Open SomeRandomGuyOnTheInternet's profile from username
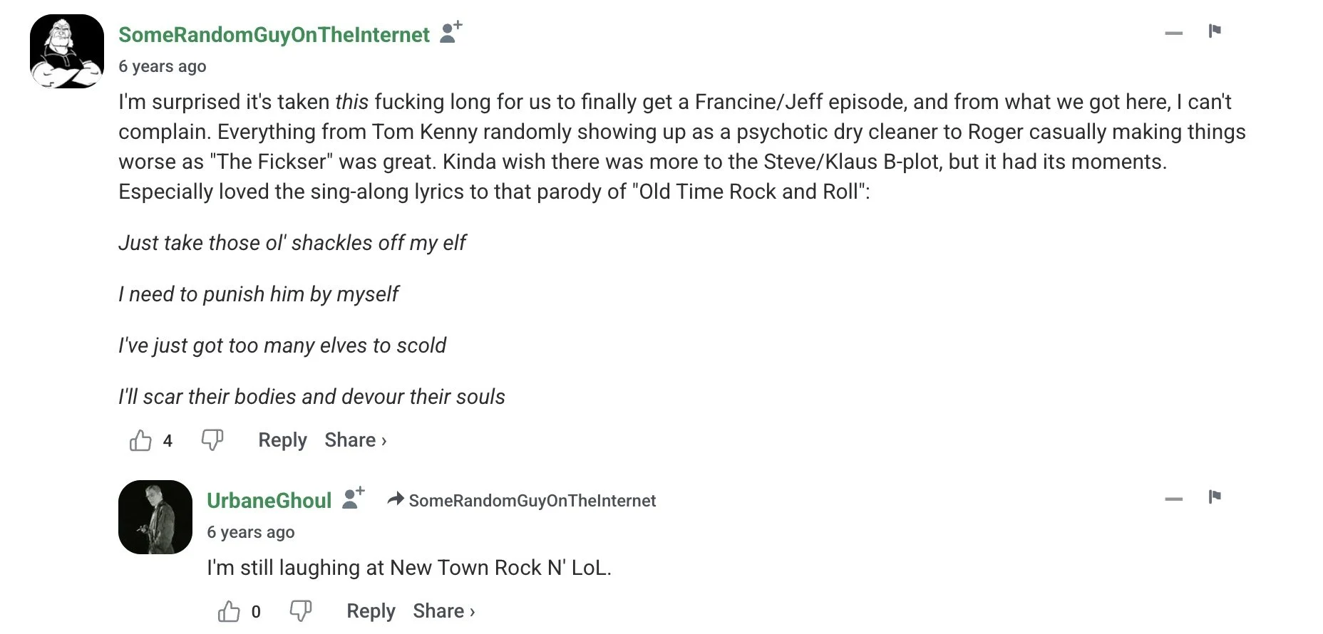This screenshot has width=1323, height=634. coord(274,35)
